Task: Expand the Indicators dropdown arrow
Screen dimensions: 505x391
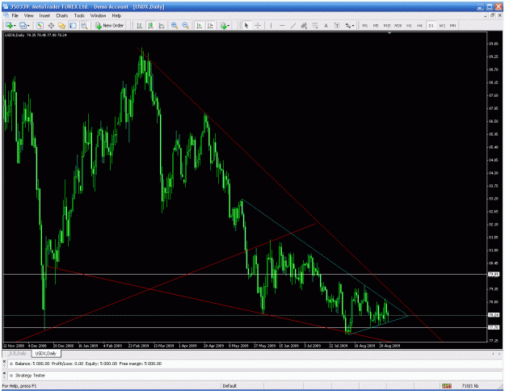Action: 229,25
